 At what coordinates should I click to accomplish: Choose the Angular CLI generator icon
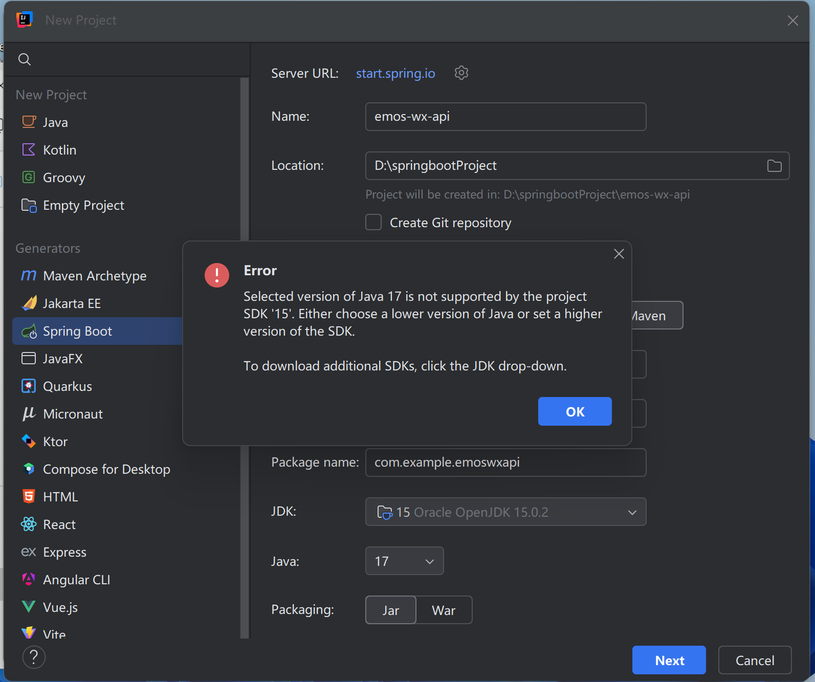(29, 579)
